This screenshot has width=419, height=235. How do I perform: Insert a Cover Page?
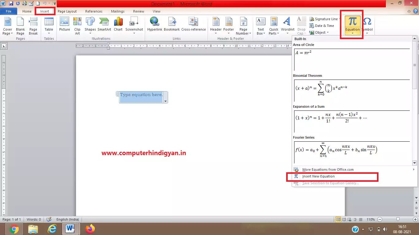[x=7, y=26]
